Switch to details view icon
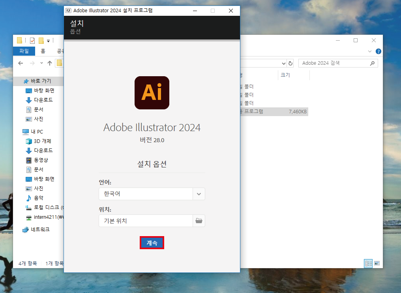401x293 pixels. [368, 263]
